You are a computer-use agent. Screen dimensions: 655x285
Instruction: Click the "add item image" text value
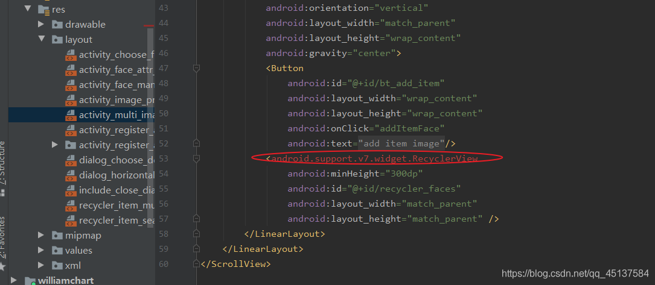click(x=401, y=143)
